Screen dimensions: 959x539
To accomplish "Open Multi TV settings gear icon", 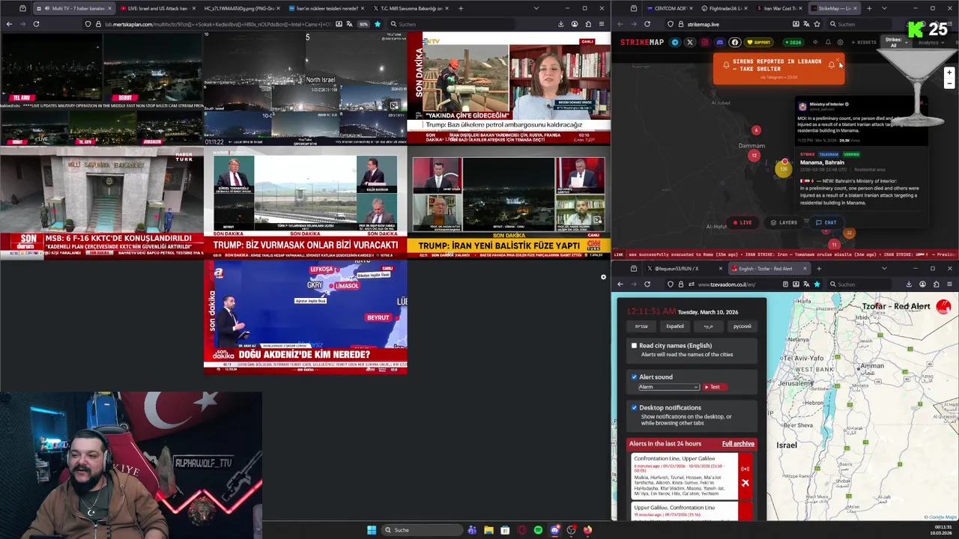I will click(x=603, y=278).
